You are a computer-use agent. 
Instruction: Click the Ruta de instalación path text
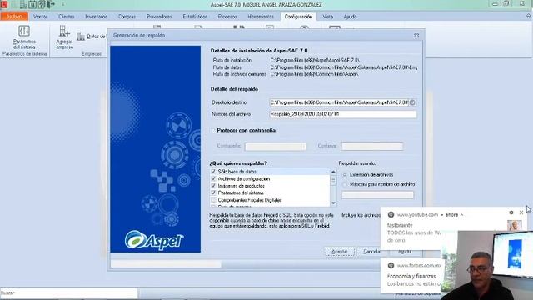click(x=315, y=60)
